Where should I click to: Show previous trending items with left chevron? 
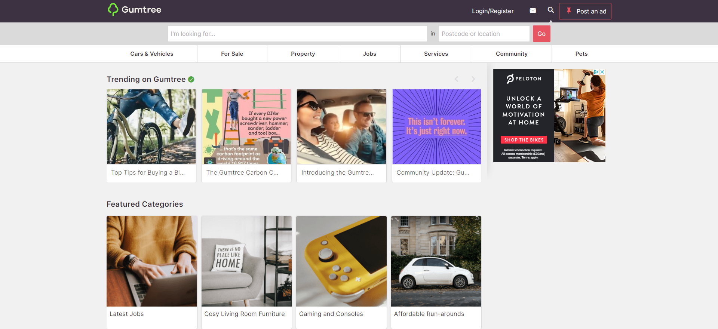[x=456, y=79]
